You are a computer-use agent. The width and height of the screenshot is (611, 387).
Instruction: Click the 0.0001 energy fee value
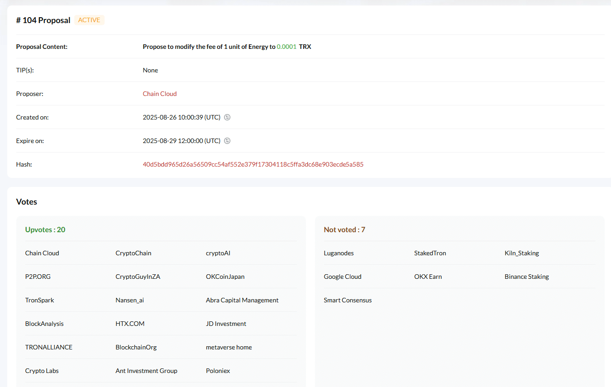[286, 47]
